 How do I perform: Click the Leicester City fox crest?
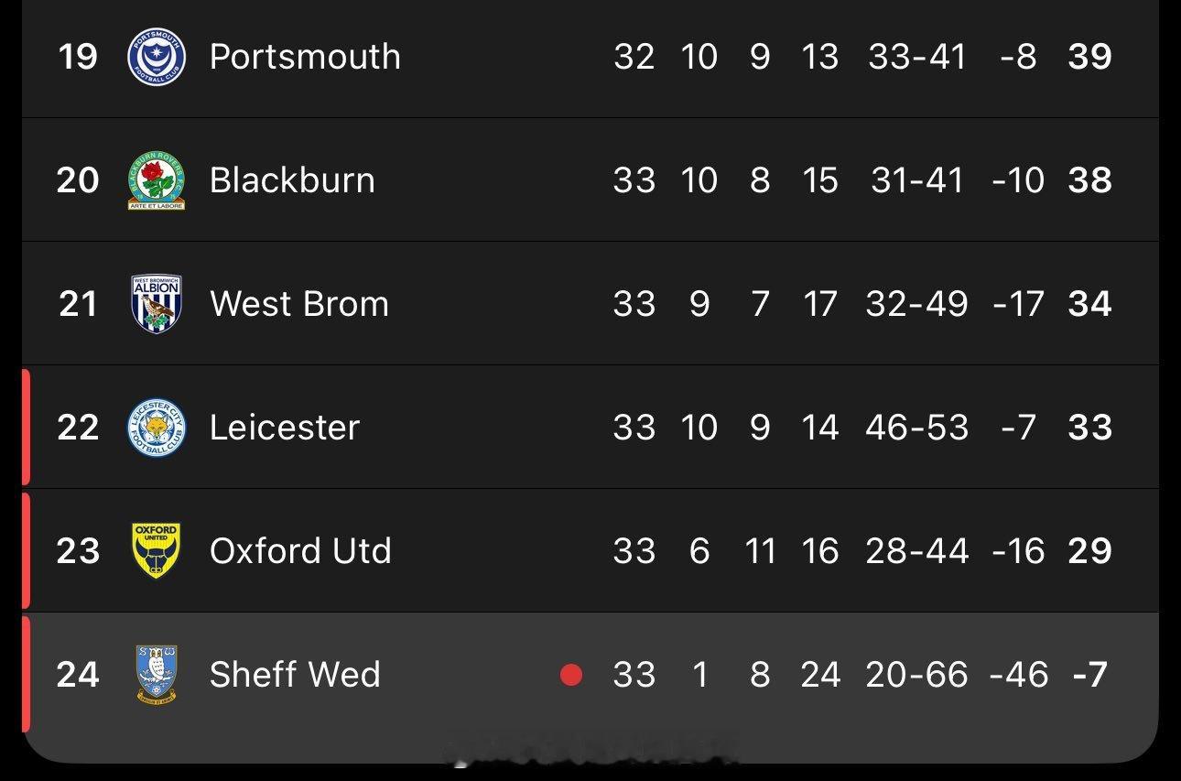(157, 428)
